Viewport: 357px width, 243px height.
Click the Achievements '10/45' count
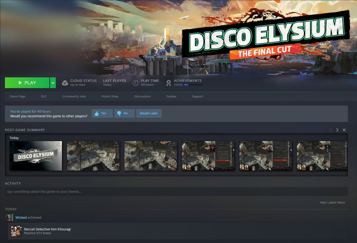178,85
